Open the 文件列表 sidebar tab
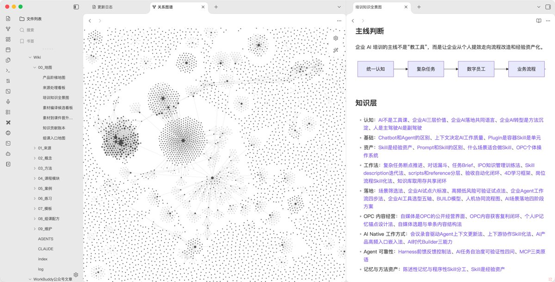The height and width of the screenshot is (282, 555). 31,19
